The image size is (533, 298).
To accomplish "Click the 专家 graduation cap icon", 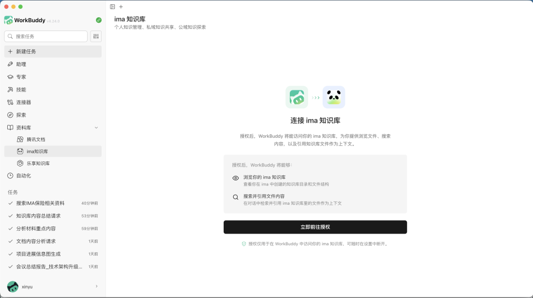I will [x=10, y=77].
